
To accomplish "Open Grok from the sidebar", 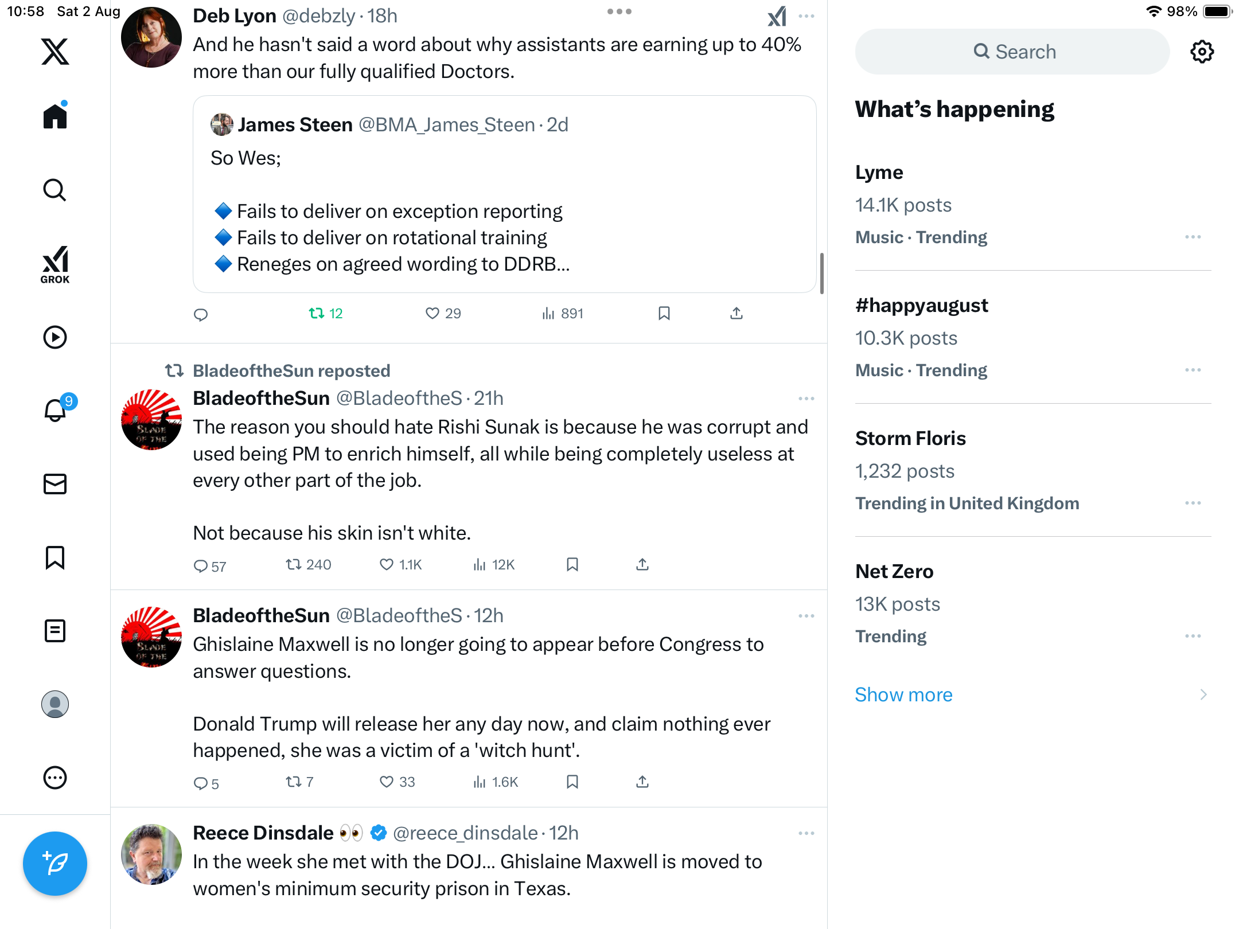I will [x=55, y=264].
